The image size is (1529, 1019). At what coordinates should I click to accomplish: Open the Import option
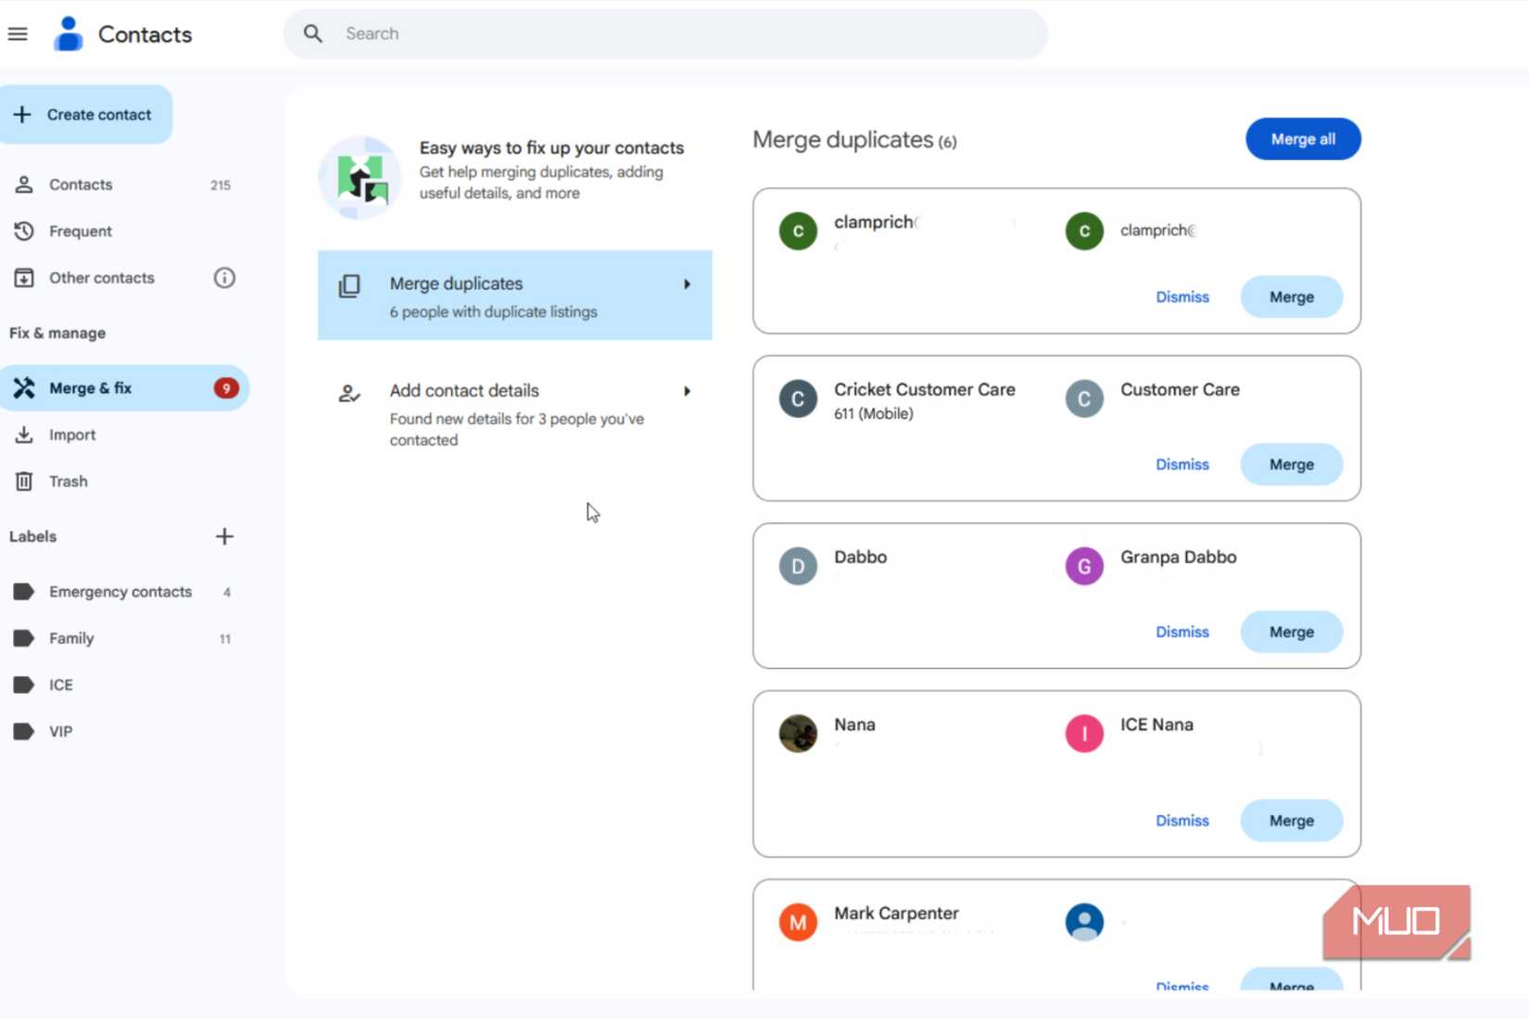124,434
